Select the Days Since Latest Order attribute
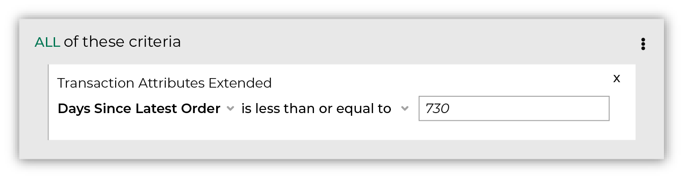 point(139,109)
